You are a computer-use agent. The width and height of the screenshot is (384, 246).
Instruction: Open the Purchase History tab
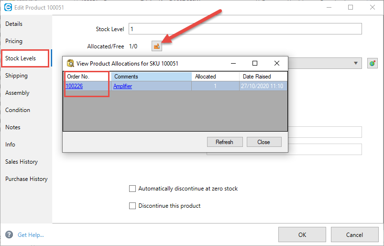tap(26, 179)
